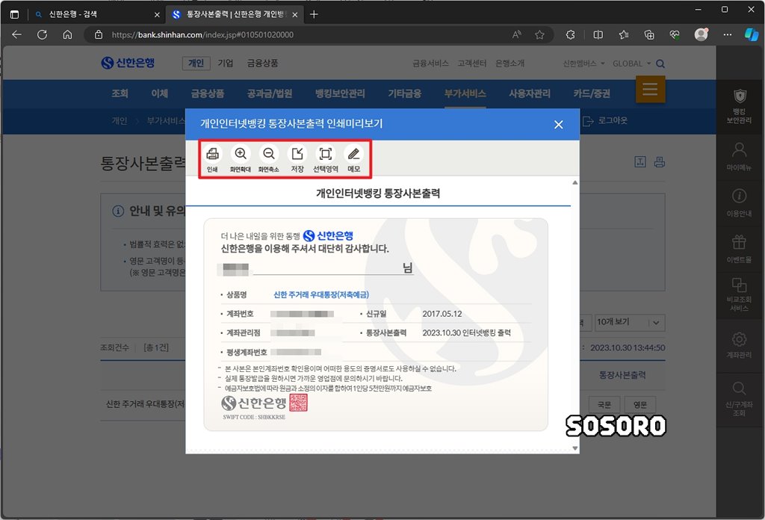Choose the 선택영역 selection area tool
Screen dimensions: 765x520
(326, 159)
